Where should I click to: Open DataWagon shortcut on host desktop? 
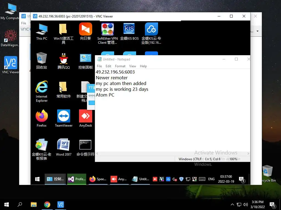(x=10, y=38)
